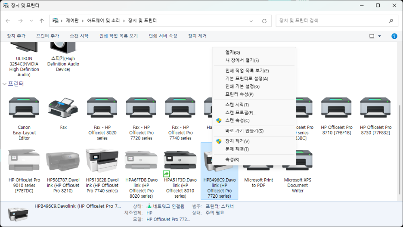Choose 문제 해결(T) menu item
The height and width of the screenshot is (227, 403).
[254, 149]
